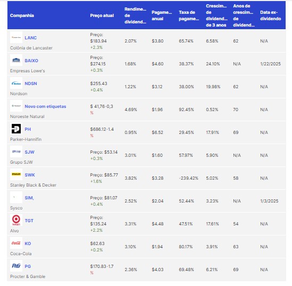Select the Empresas Lowe's name text
The height and width of the screenshot is (286, 292).
pyautogui.click(x=27, y=71)
